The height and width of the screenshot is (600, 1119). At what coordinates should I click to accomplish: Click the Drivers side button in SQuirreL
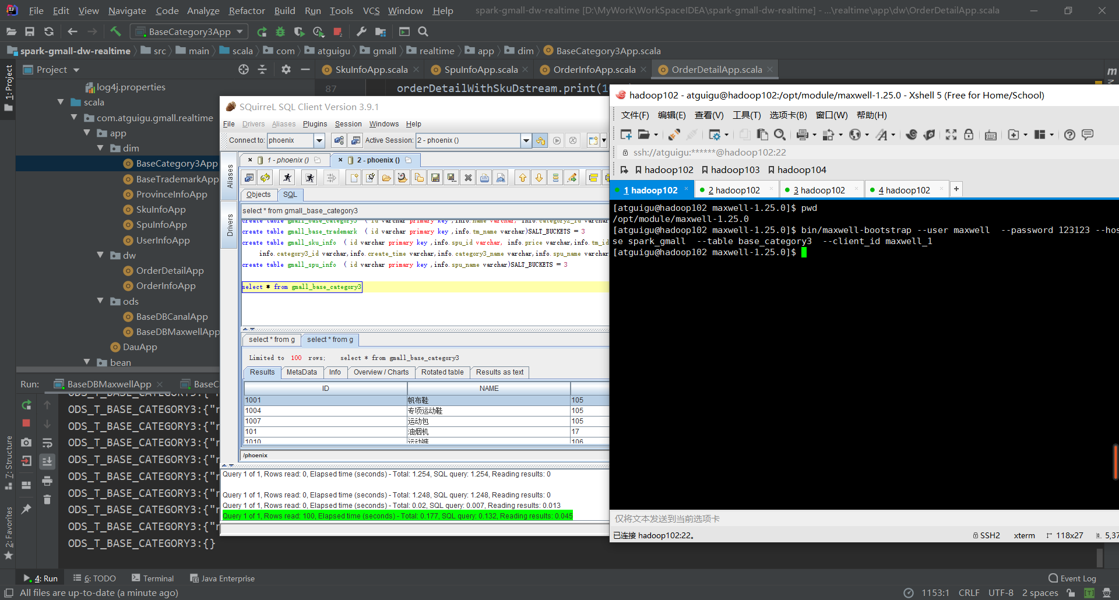(230, 225)
